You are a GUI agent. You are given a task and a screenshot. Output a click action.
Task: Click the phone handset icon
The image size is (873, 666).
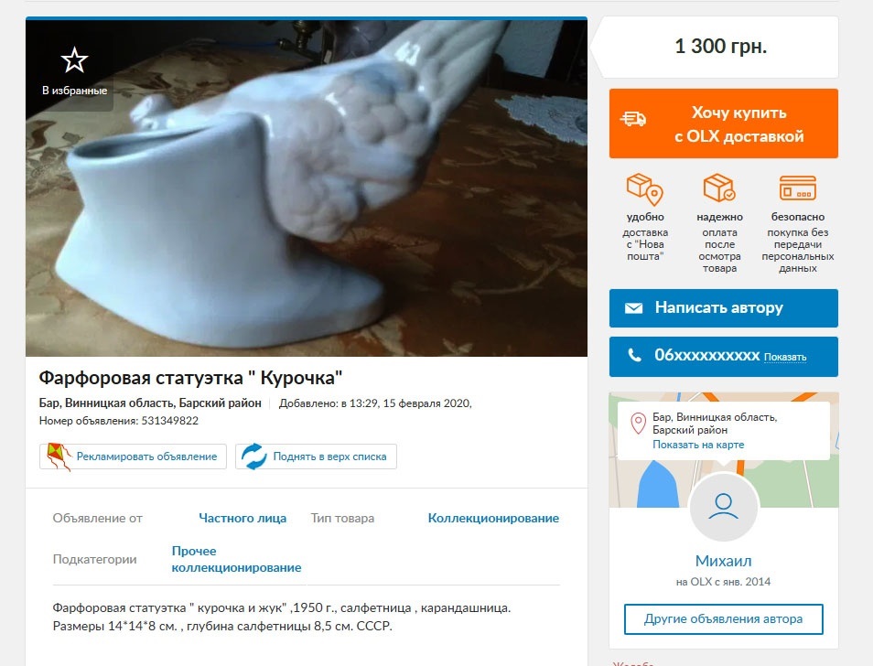[634, 355]
